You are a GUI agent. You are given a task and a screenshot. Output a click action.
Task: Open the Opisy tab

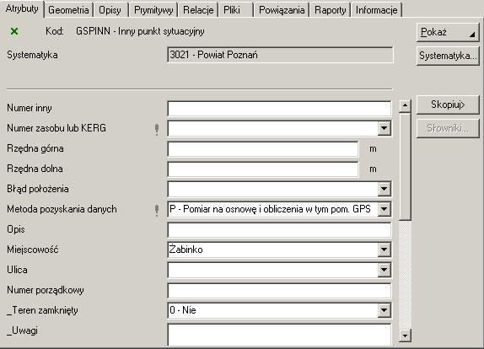click(110, 10)
